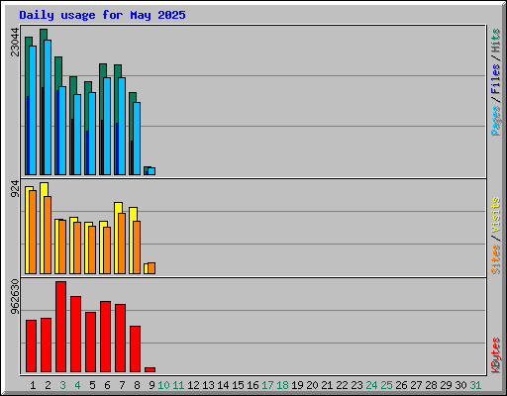Image resolution: width=507 pixels, height=396 pixels.
Task: Click day 30 on the x-axis
Action: (460, 385)
